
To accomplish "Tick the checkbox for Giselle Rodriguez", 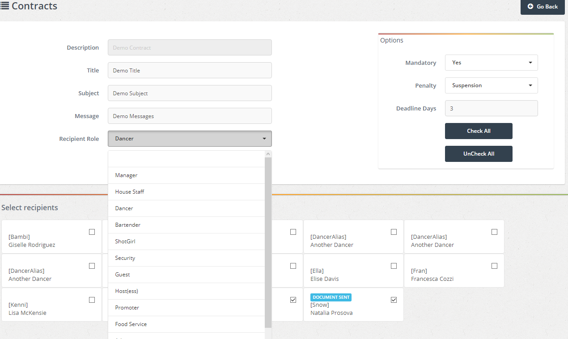I will point(92,232).
